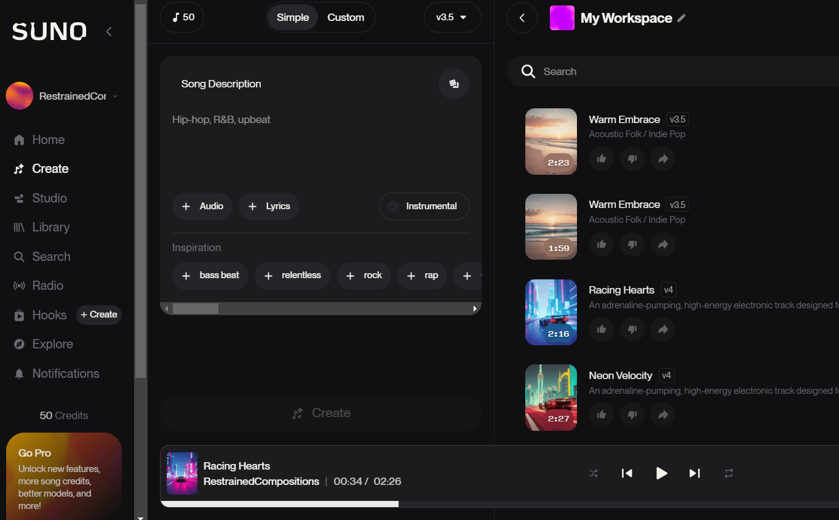Like the first Warm Embrace song
This screenshot has width=839, height=520.
[x=601, y=159]
